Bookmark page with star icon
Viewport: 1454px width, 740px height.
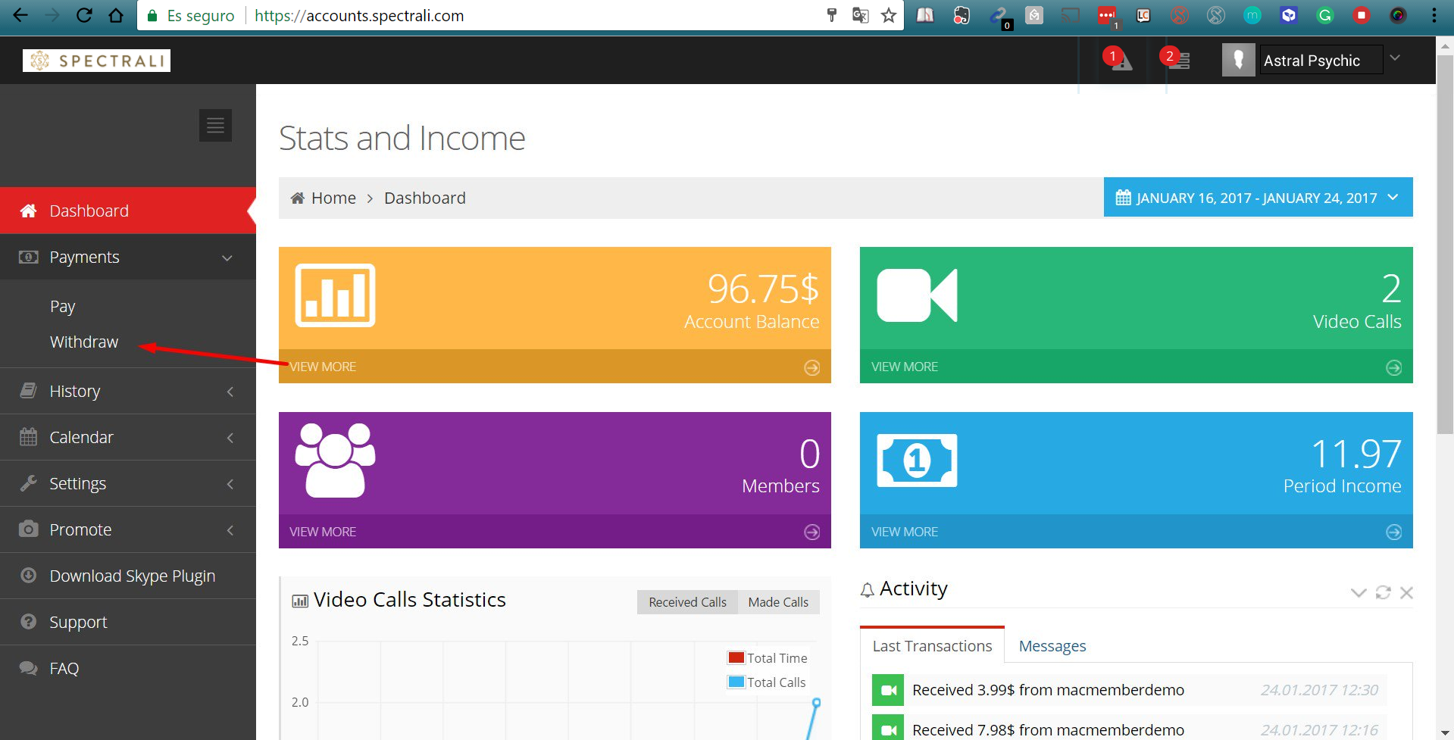[889, 16]
